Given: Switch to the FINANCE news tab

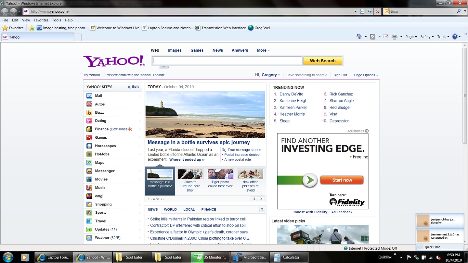Looking at the screenshot, I should pyautogui.click(x=209, y=209).
